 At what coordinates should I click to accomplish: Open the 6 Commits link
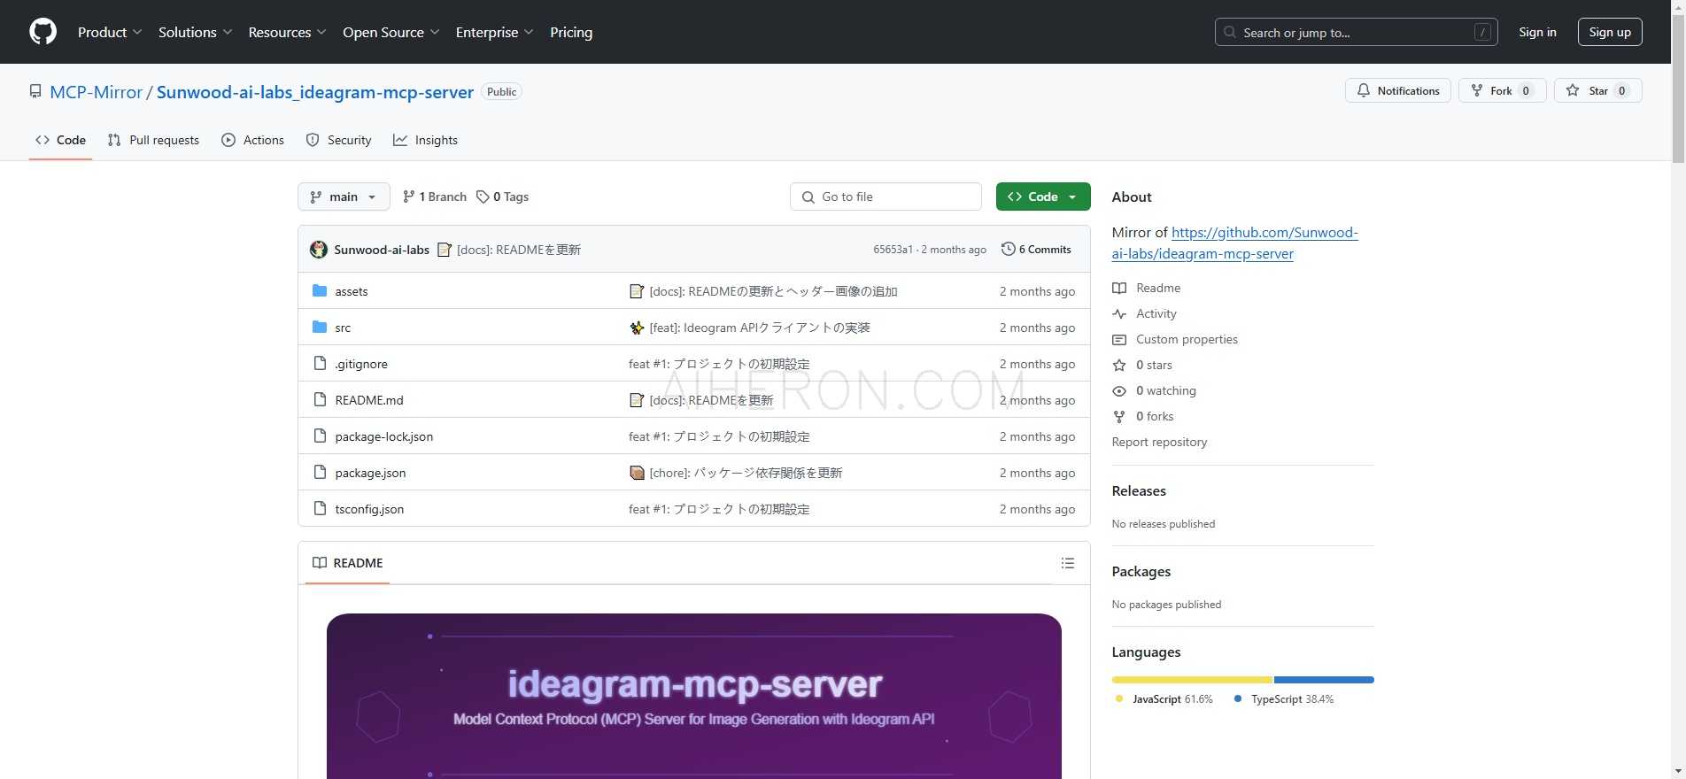pos(1036,250)
